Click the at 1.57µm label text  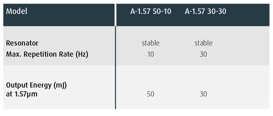22,94
